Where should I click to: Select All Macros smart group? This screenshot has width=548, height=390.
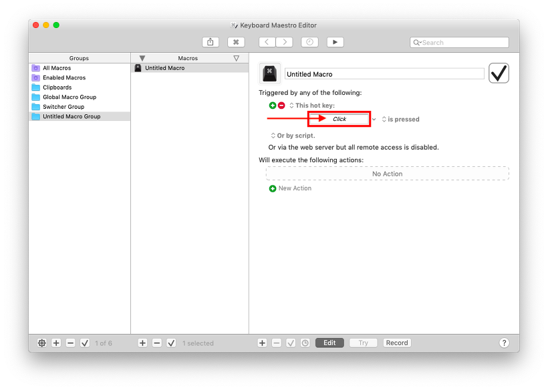tap(80, 68)
